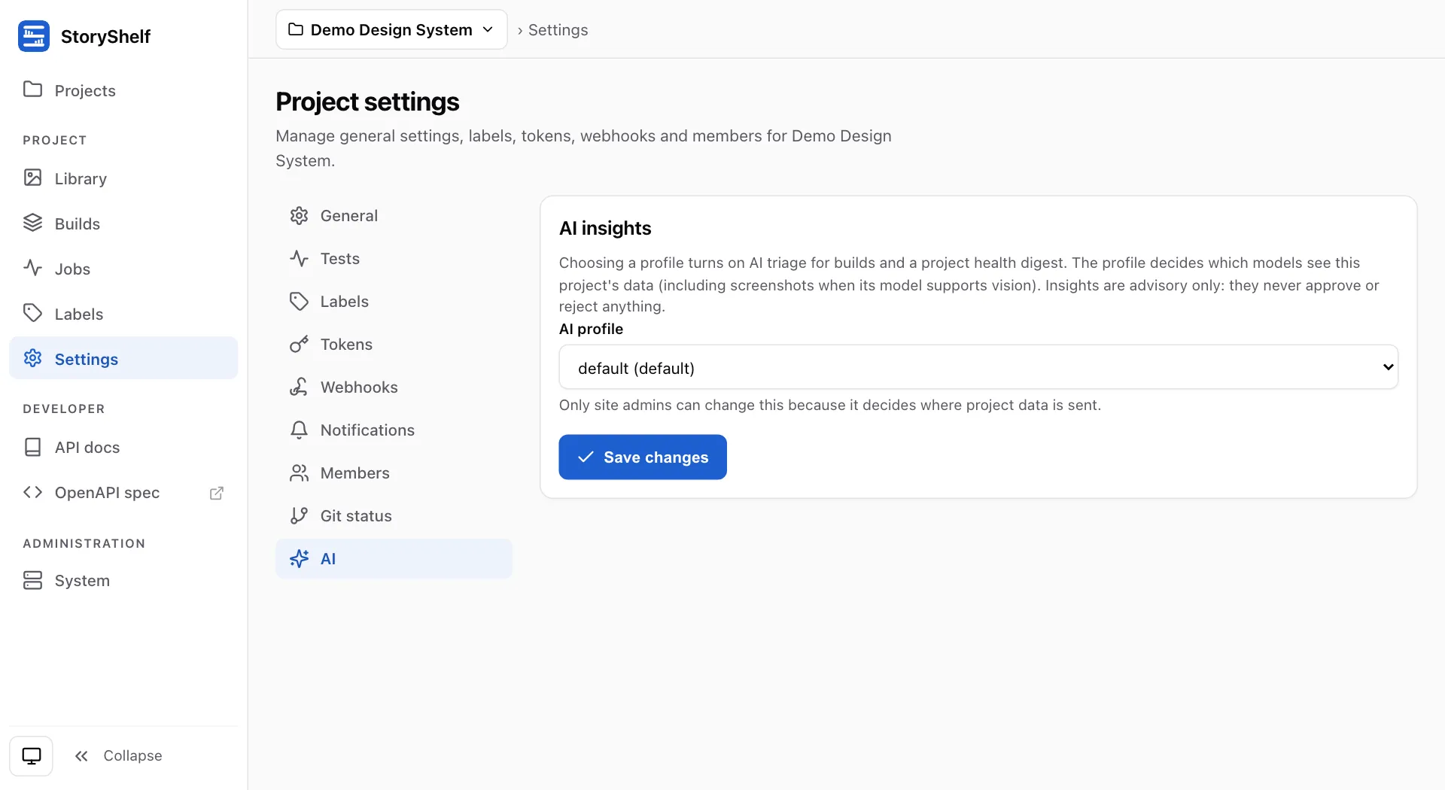This screenshot has height=790, width=1445.
Task: Open Jobs in the sidebar
Action: 123,269
